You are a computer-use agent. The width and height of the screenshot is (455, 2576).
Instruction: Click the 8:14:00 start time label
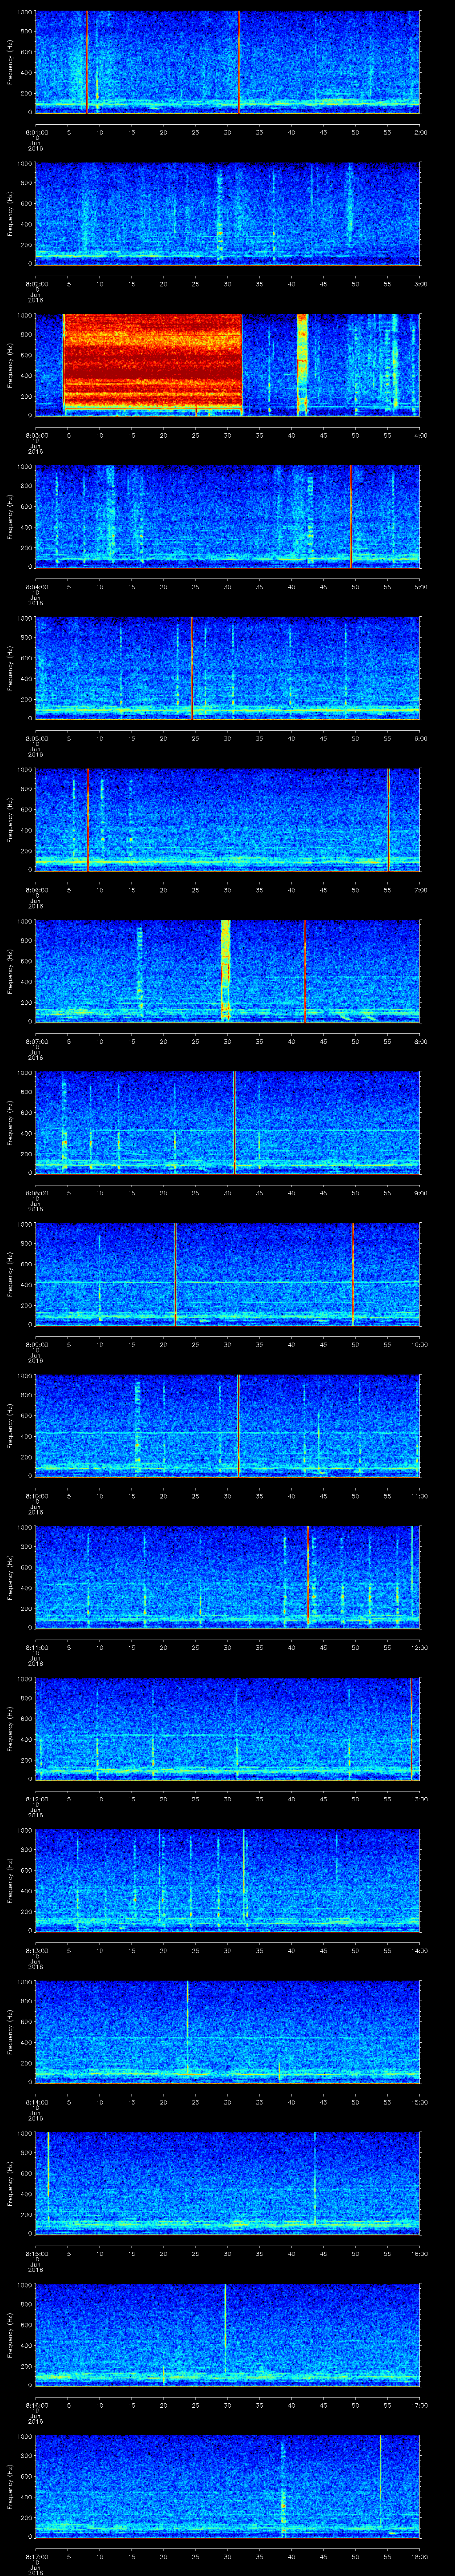pyautogui.click(x=36, y=2102)
